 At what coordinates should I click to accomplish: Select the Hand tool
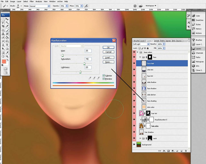pyautogui.click(x=3, y=56)
